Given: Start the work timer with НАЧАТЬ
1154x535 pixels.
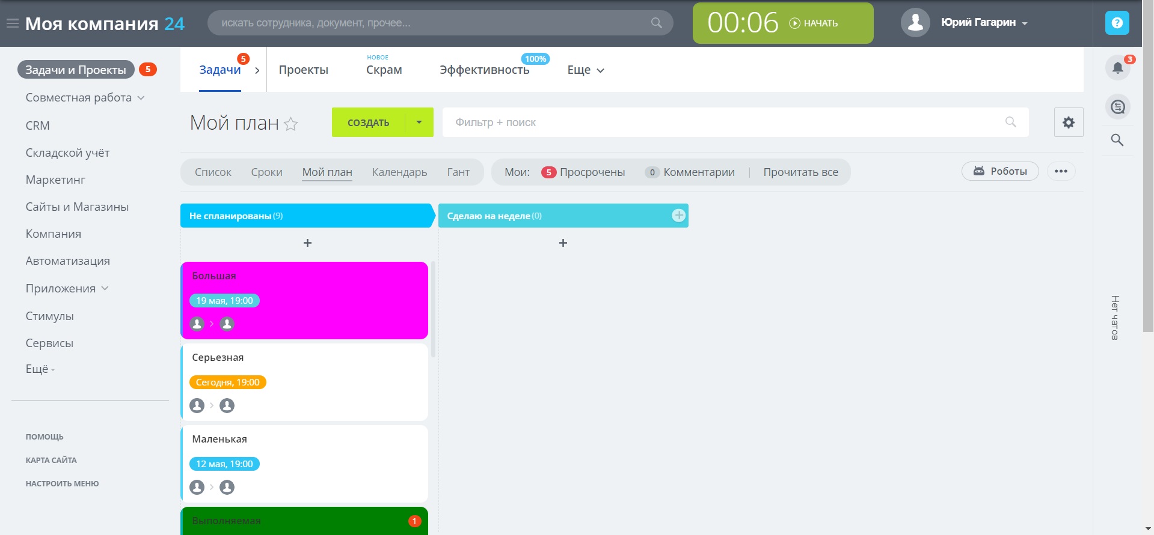Looking at the screenshot, I should (x=814, y=23).
